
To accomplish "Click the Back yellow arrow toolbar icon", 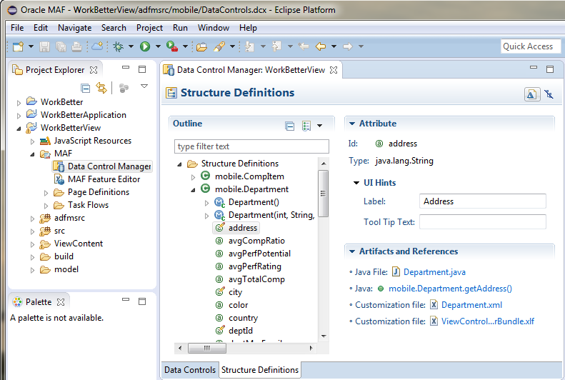I will [320, 46].
